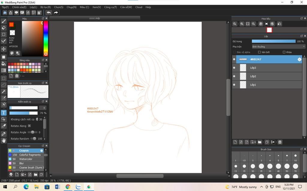Open the Pha trộn blend mode dropdown

click(279, 47)
